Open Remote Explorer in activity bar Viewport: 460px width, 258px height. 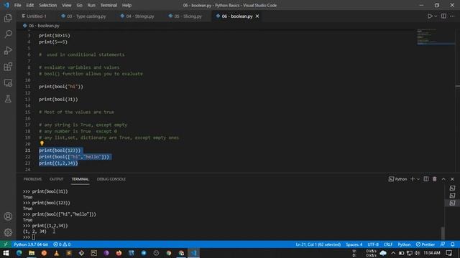[x=8, y=83]
